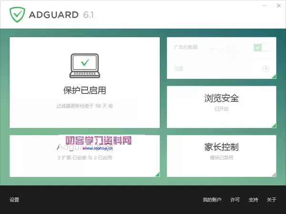Close the Adguard window
286x214 pixels.
coord(279,6)
